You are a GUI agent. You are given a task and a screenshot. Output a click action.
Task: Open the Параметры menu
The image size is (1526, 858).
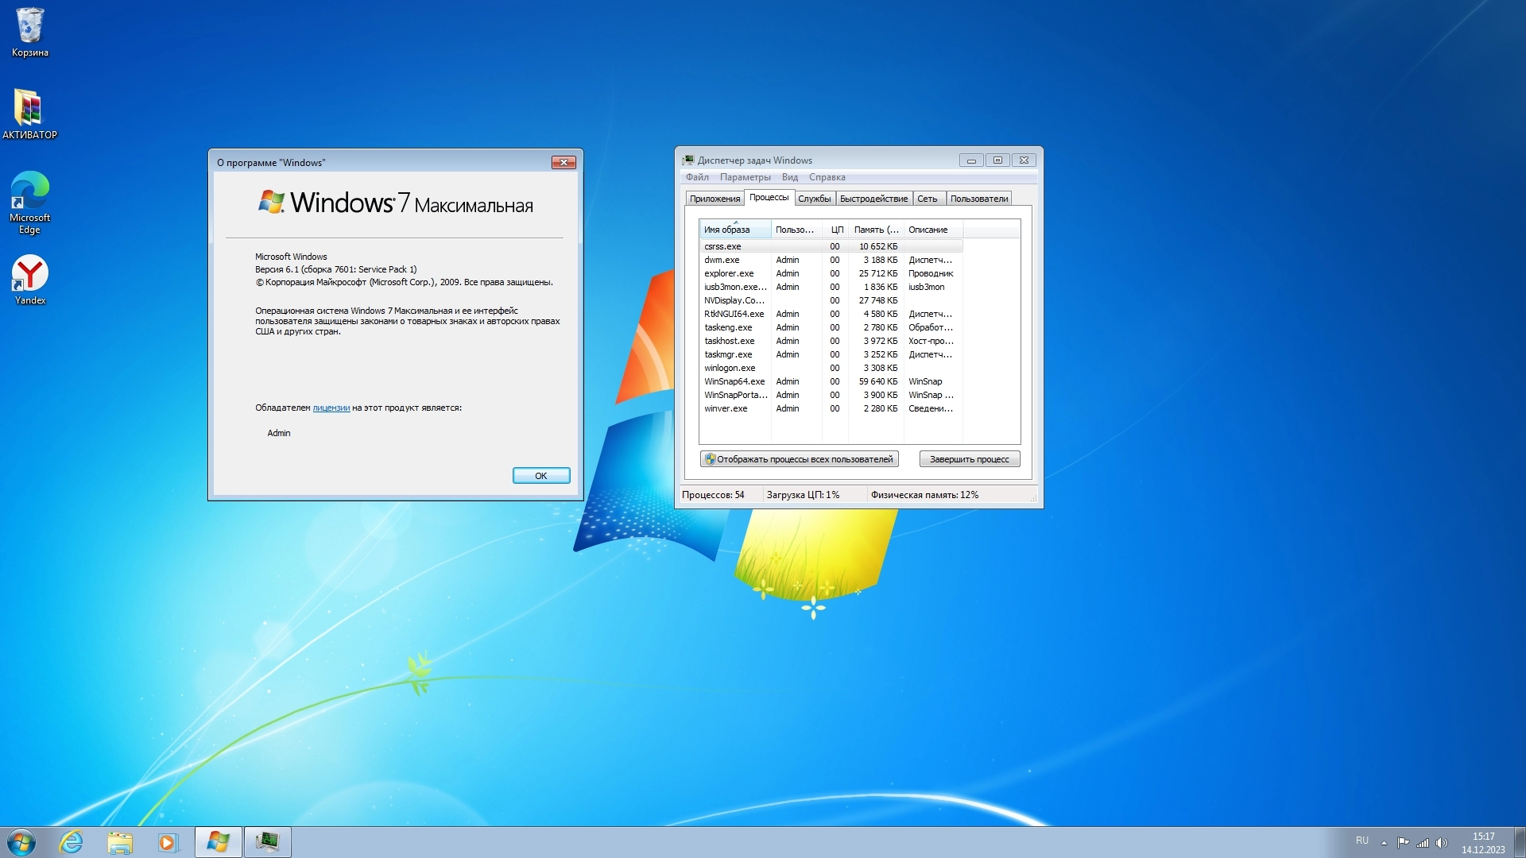point(745,177)
